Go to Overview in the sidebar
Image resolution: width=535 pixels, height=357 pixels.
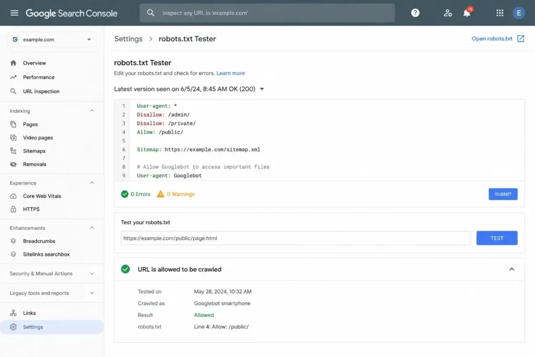point(34,63)
